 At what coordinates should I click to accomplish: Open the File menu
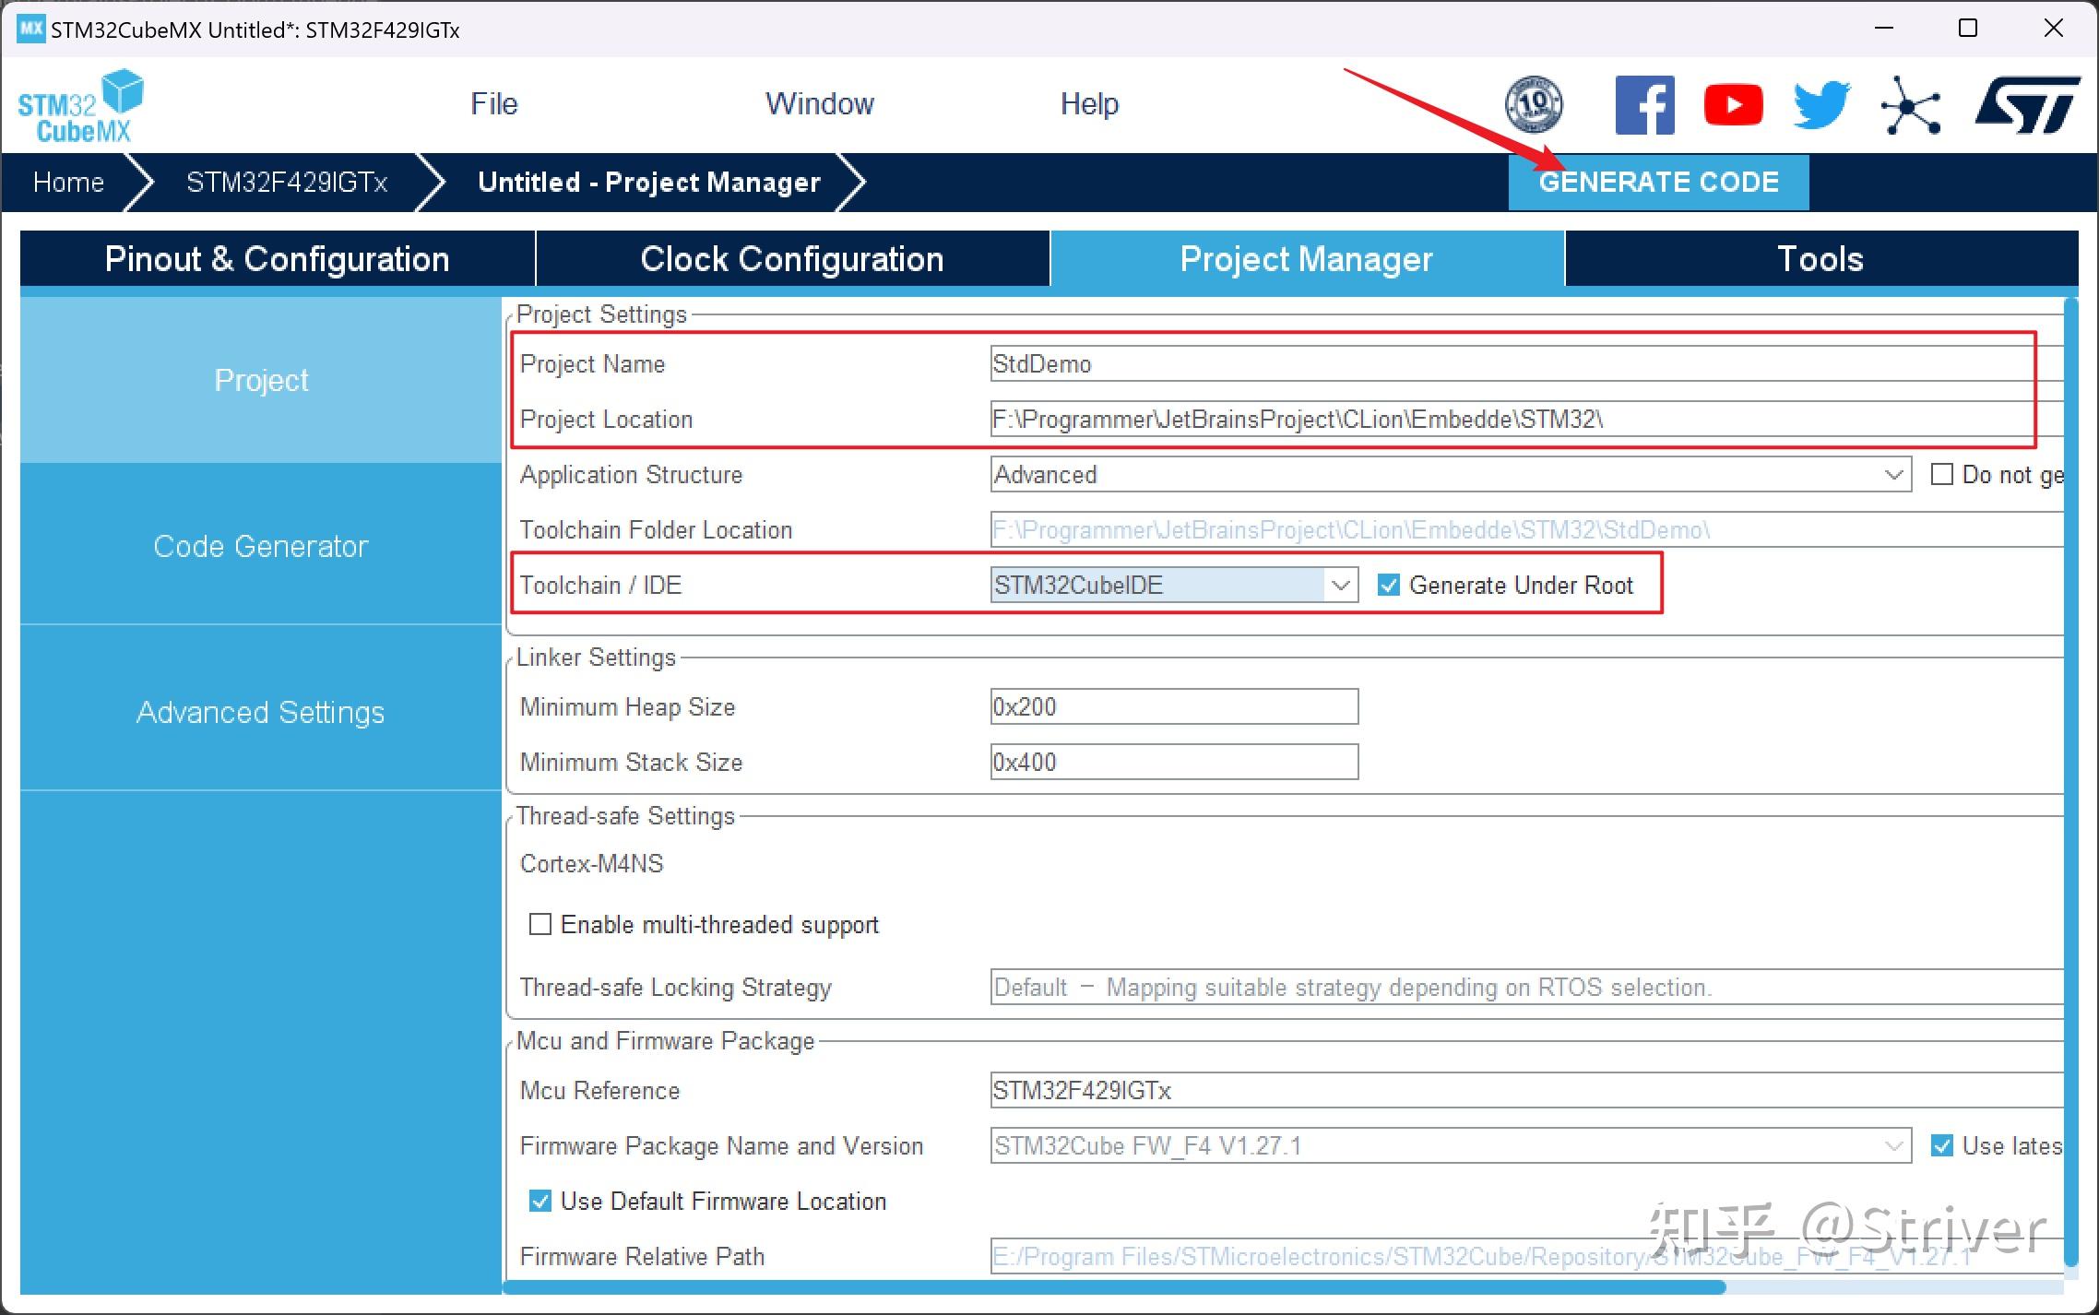[x=494, y=103]
